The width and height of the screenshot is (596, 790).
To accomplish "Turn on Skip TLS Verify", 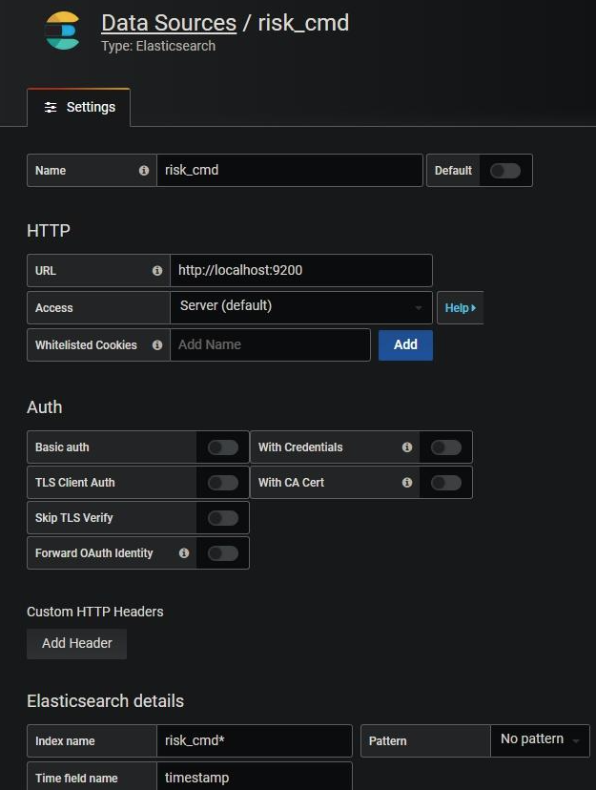I will tap(222, 518).
